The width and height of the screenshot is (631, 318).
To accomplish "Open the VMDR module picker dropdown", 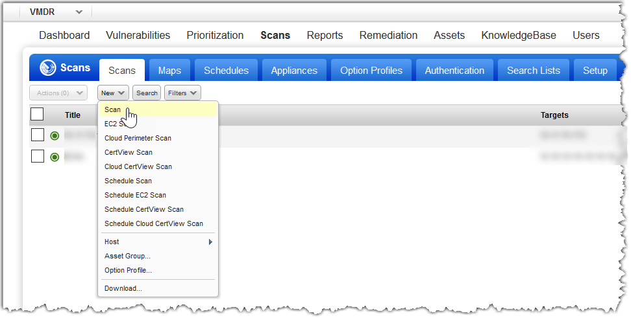I will tap(56, 12).
